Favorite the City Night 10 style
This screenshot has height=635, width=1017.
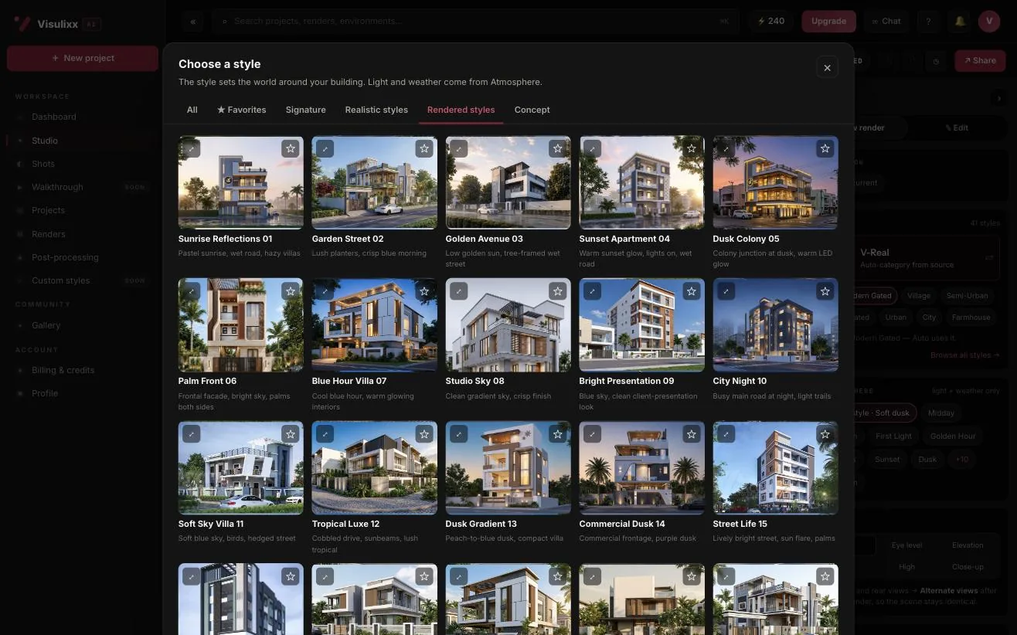[x=825, y=291]
